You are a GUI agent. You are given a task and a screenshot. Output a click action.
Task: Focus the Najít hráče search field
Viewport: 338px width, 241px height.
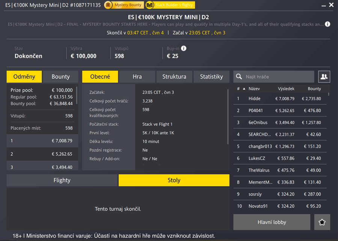[x=274, y=77]
